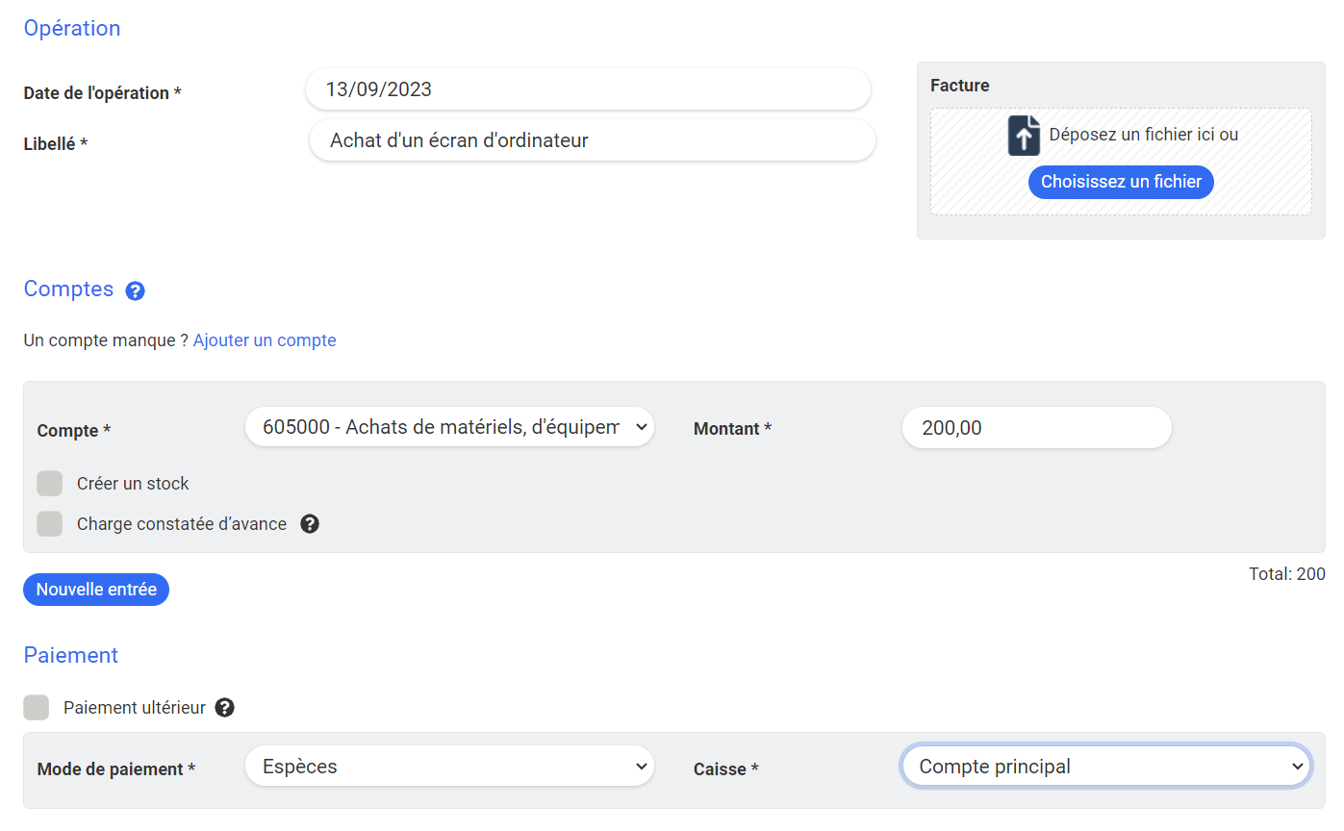The height and width of the screenshot is (831, 1344).
Task: Click the Mode de paiement label
Action: click(x=116, y=769)
